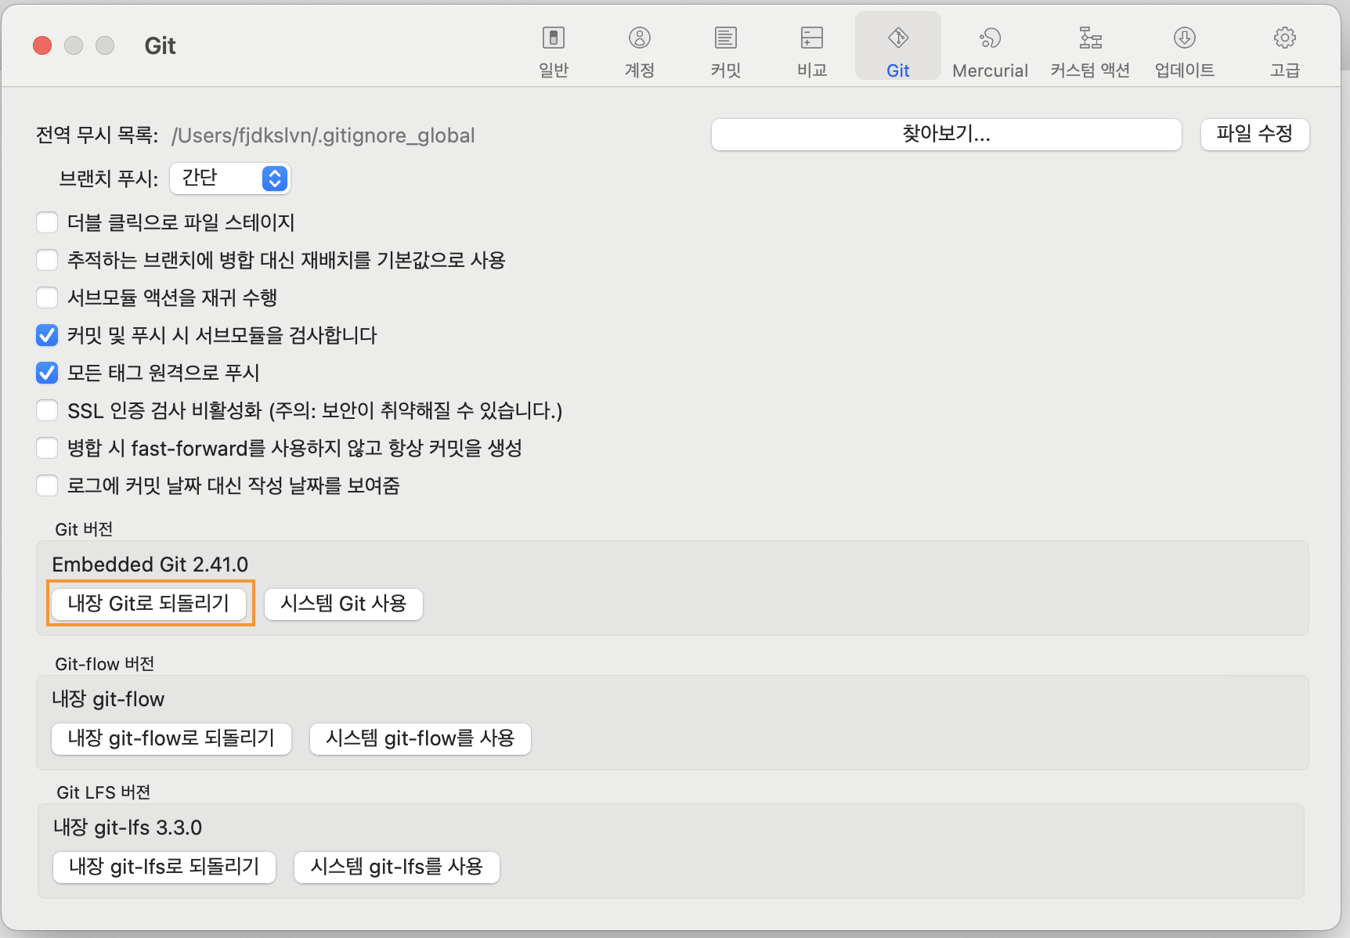This screenshot has width=1350, height=938.
Task: Click 내장 Git로 되돌리기 button
Action: 149,604
